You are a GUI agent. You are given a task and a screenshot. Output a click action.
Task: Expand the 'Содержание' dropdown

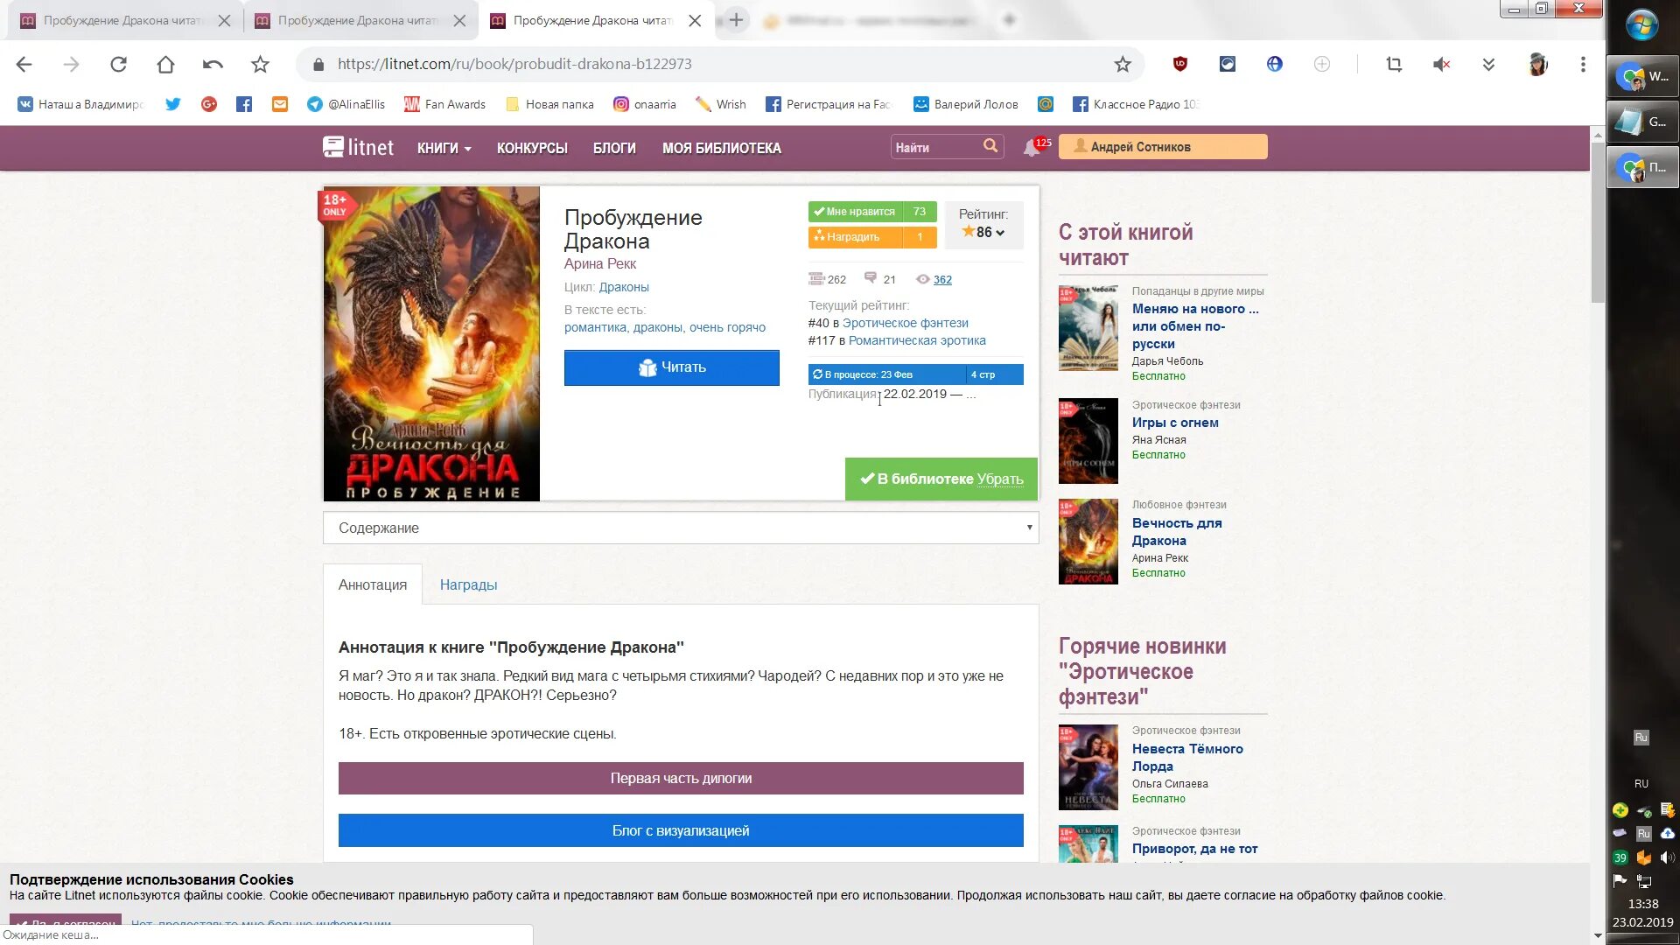pos(680,528)
